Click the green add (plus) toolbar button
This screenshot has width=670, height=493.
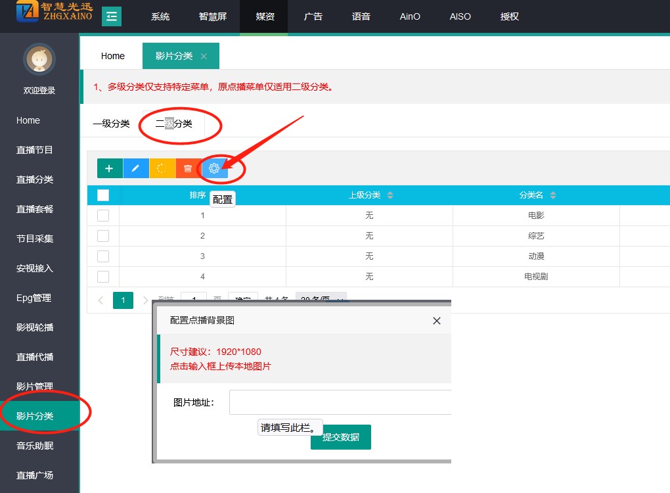pyautogui.click(x=110, y=168)
